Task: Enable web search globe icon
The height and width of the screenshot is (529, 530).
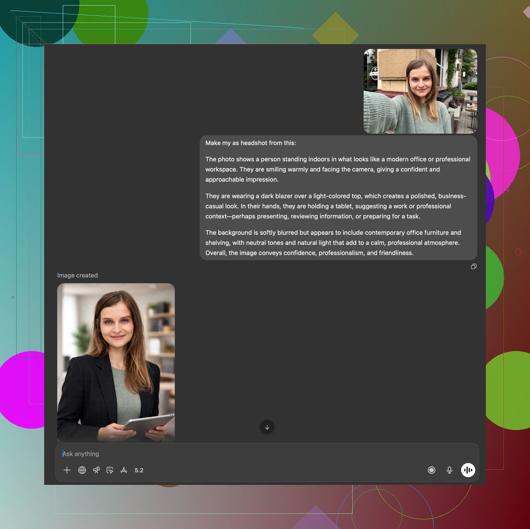Action: [x=82, y=470]
